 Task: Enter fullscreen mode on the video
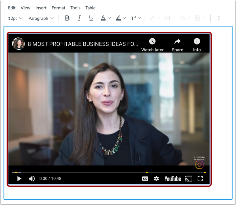coord(200,179)
